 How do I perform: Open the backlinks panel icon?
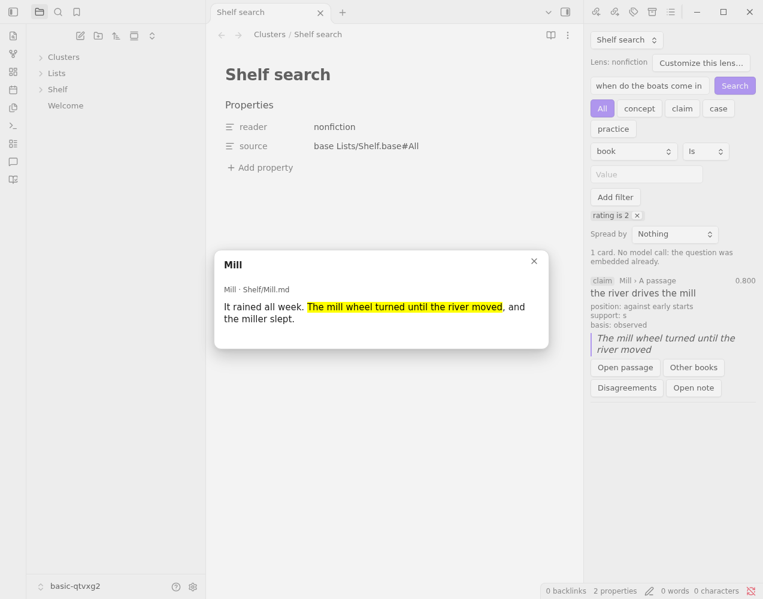coord(596,12)
